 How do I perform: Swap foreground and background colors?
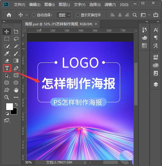tap(16, 104)
